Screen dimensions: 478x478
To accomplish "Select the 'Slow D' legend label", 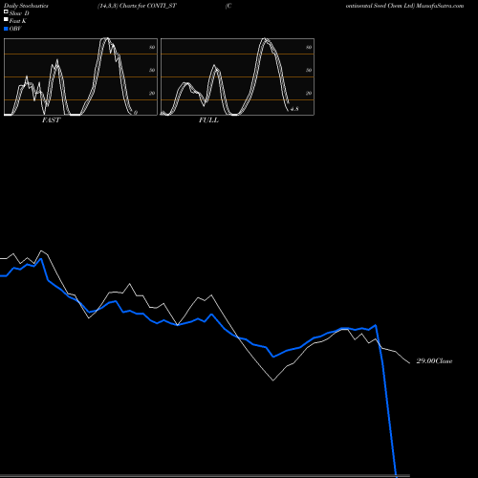I will (x=19, y=13).
